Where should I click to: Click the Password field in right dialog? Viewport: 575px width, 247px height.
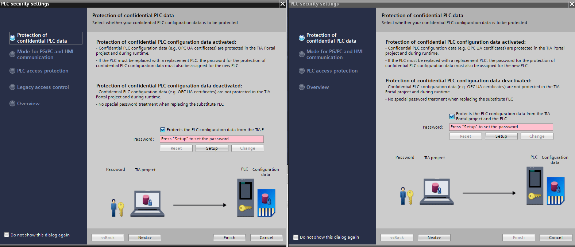point(501,127)
